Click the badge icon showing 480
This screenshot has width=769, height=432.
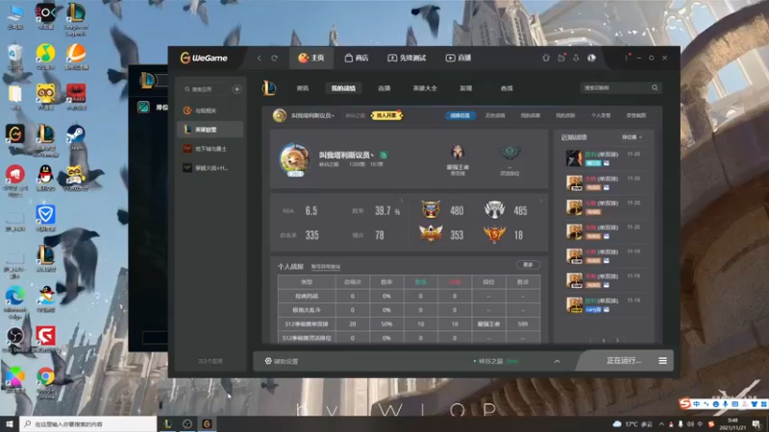431,209
